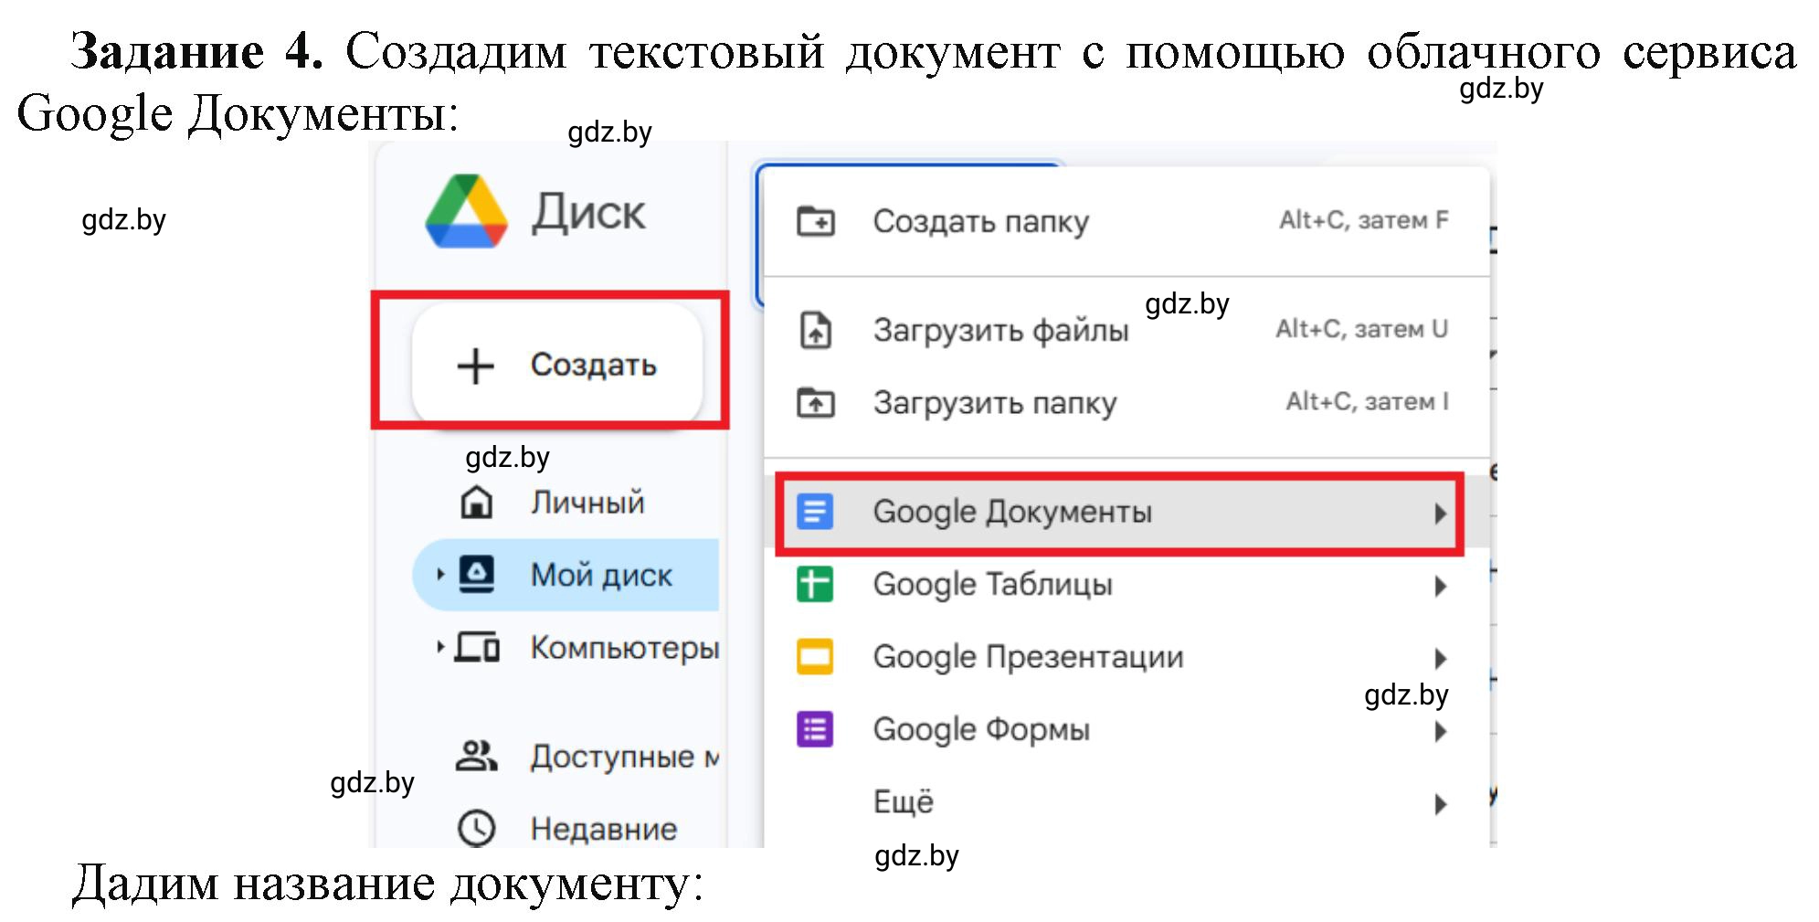Click the Alt+C, затем U shortcut text

pos(1361,329)
